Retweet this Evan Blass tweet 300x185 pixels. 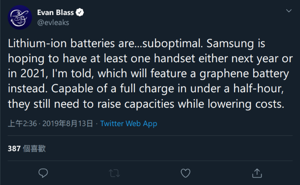coord(113,172)
